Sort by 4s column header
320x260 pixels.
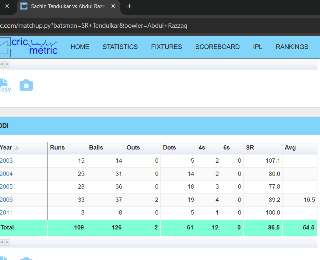[208, 148]
